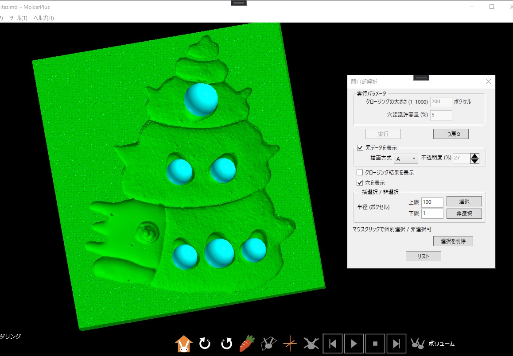This screenshot has height=356, width=513.
Task: Click the orange crosshair axis icon
Action: (290, 344)
